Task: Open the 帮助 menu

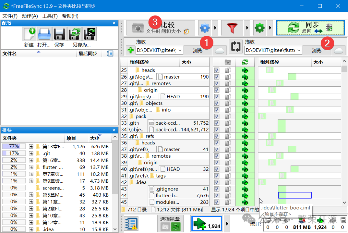Action: coord(70,16)
